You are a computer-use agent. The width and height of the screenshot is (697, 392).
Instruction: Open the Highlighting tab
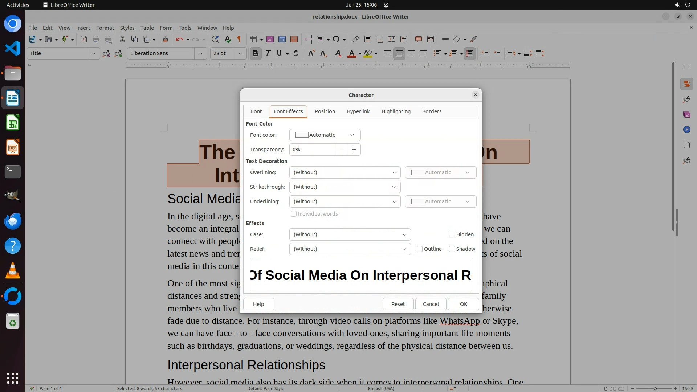396,111
